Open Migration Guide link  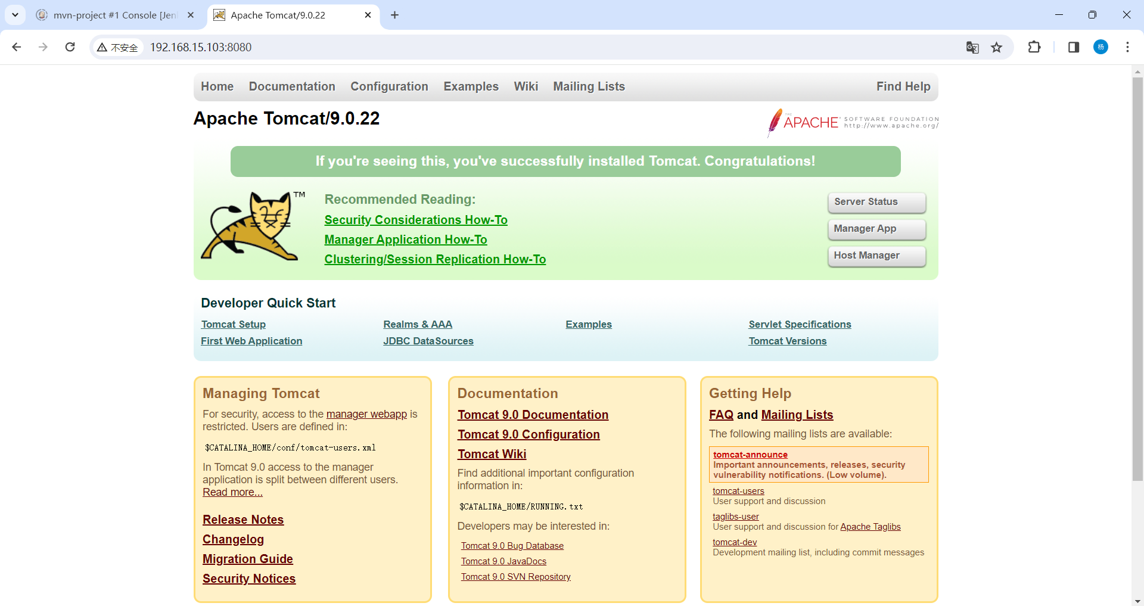click(248, 559)
